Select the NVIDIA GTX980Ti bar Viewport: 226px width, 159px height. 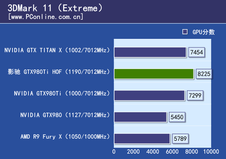tap(149, 96)
